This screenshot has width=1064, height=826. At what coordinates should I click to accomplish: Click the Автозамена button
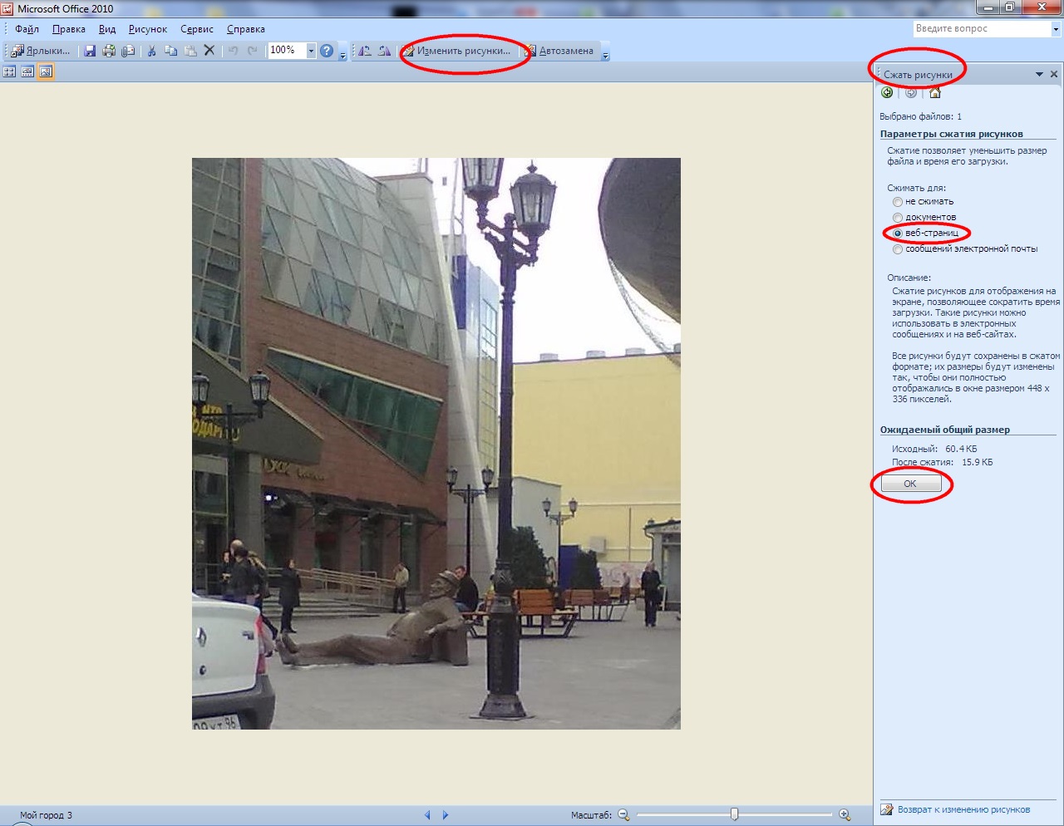tap(559, 51)
